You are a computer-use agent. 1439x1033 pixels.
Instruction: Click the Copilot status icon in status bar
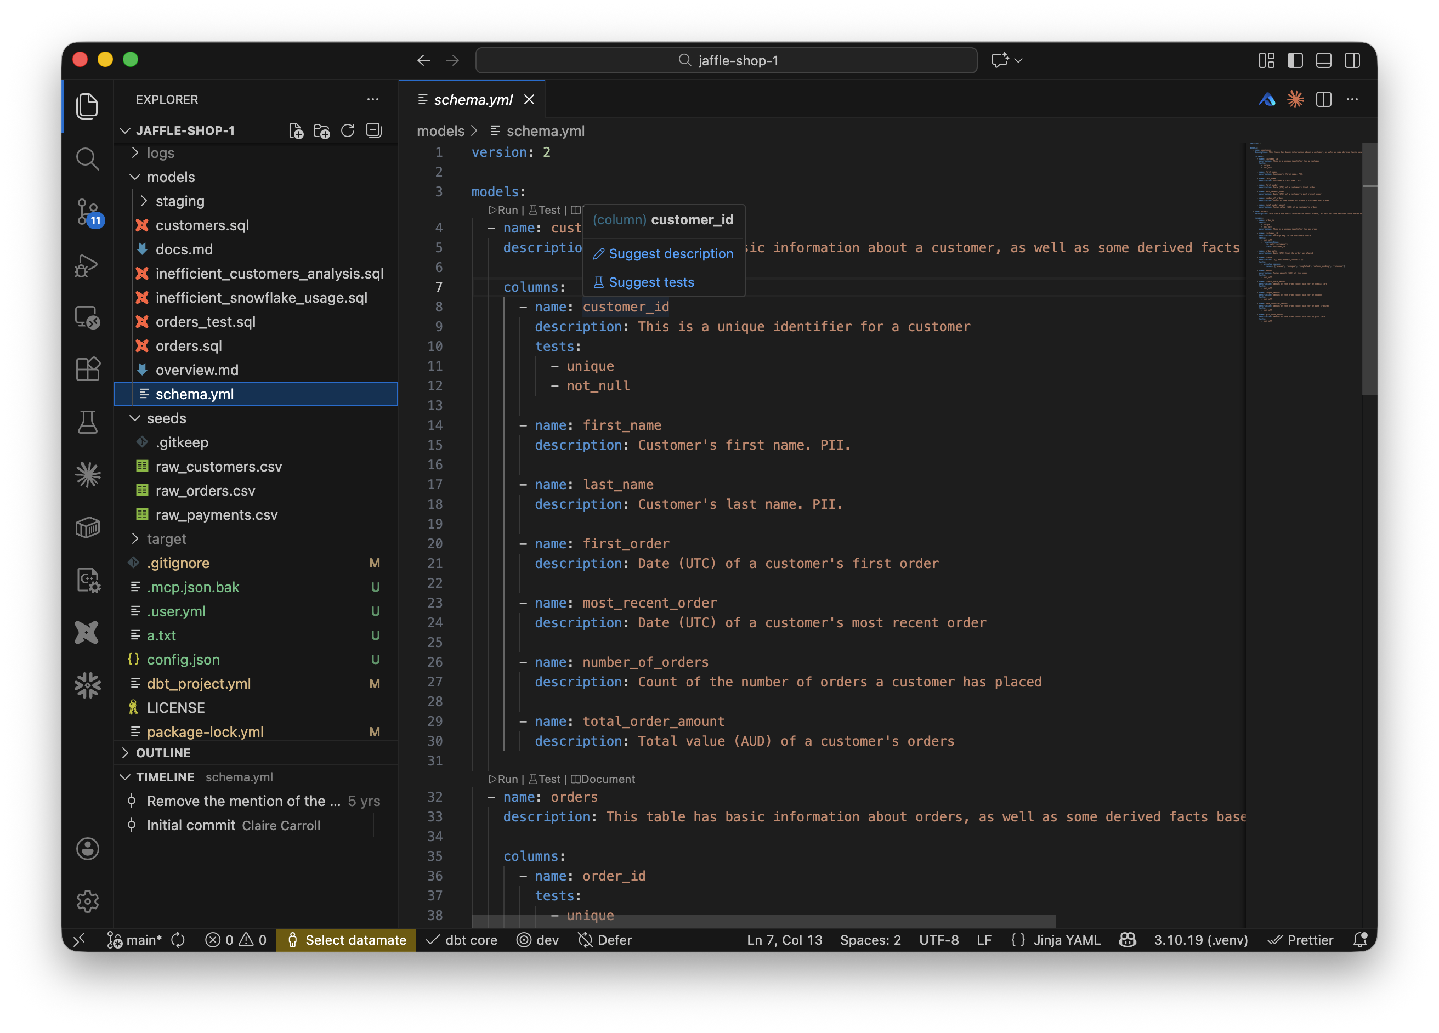(x=1128, y=940)
